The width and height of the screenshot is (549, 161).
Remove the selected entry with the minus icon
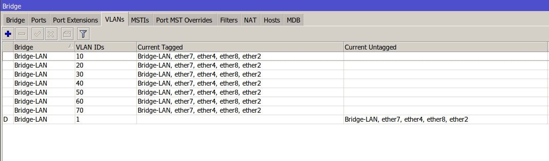click(22, 34)
